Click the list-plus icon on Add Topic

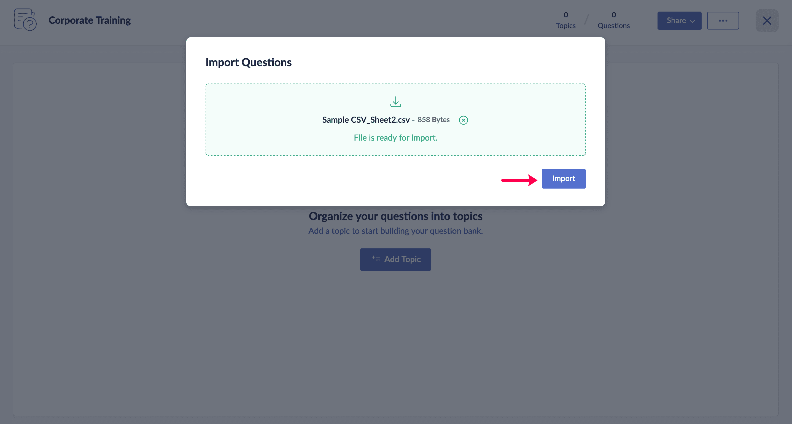pyautogui.click(x=376, y=259)
